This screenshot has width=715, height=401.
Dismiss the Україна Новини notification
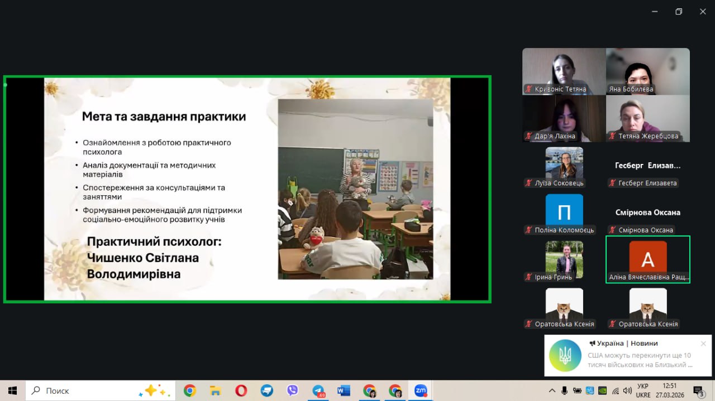(703, 344)
